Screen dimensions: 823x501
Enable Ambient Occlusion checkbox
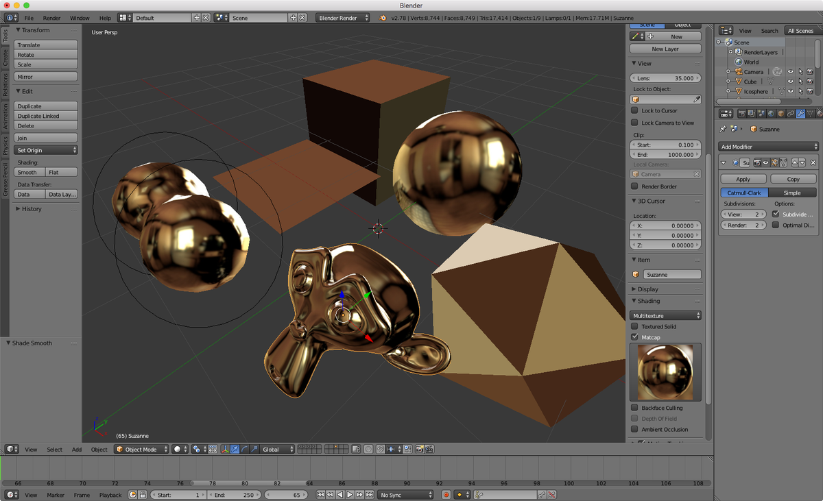(634, 430)
